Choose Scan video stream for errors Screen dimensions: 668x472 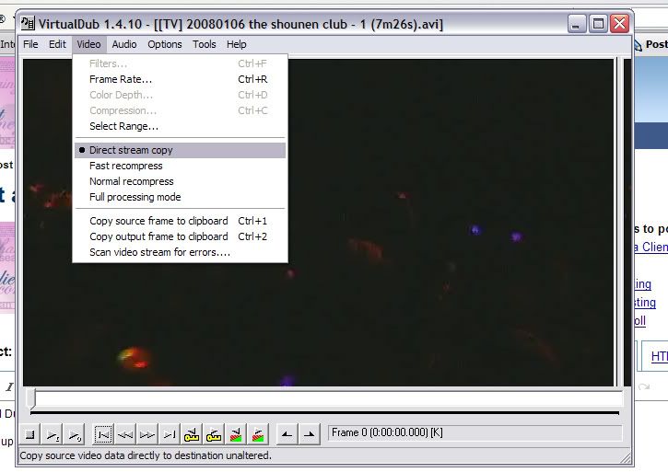(181, 252)
